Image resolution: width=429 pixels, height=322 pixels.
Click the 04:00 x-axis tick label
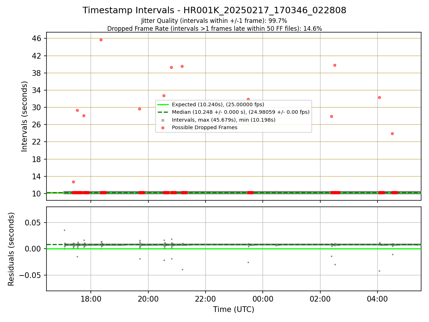[378, 299]
